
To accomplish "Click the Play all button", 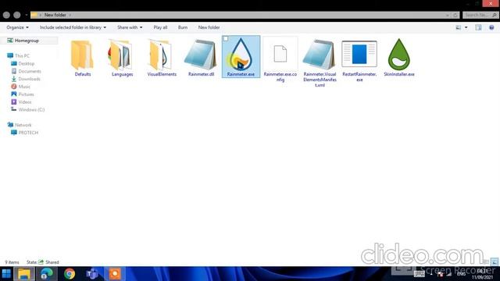I will click(160, 27).
